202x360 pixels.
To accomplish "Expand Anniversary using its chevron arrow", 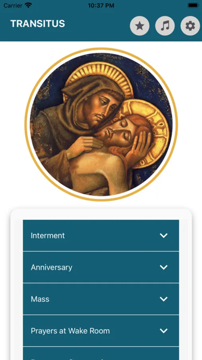I will (164, 267).
